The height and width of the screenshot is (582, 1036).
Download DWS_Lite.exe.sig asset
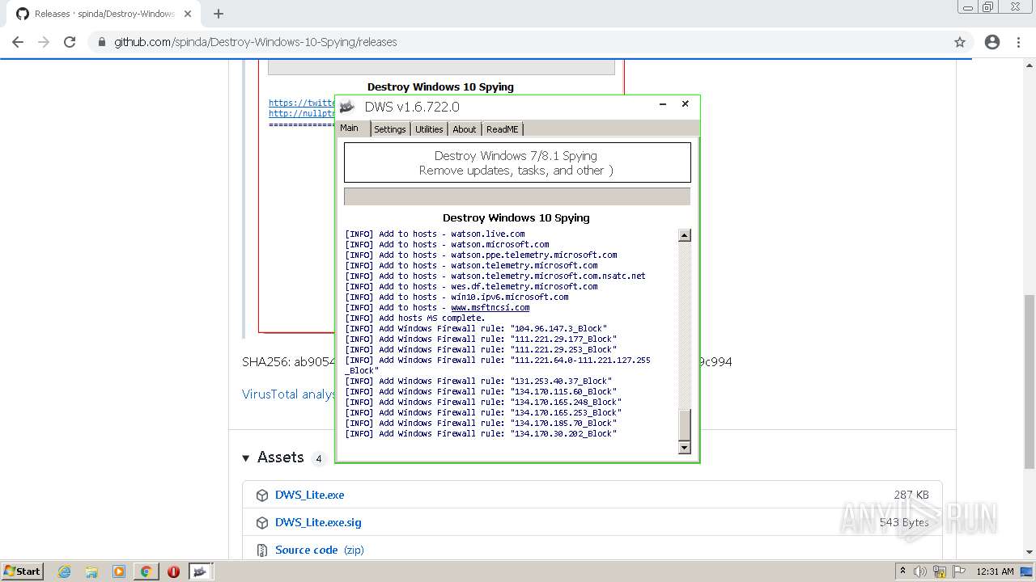318,523
